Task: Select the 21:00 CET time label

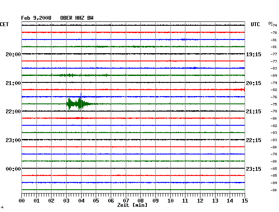Action: pyautogui.click(x=13, y=83)
